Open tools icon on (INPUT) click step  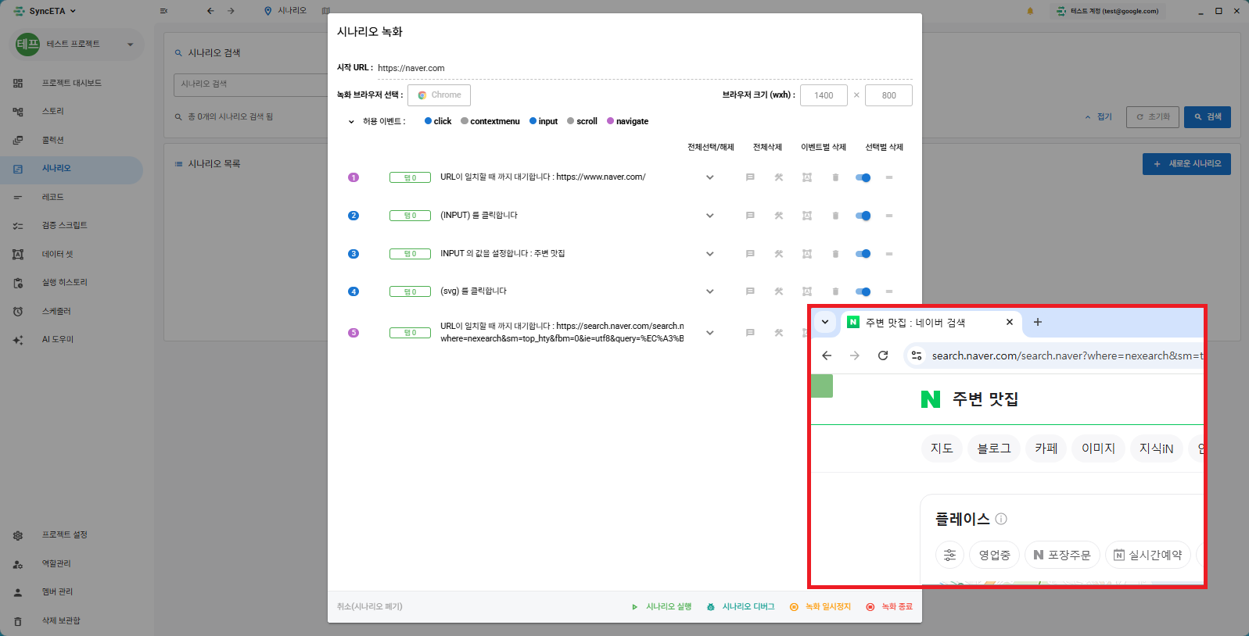(x=779, y=216)
